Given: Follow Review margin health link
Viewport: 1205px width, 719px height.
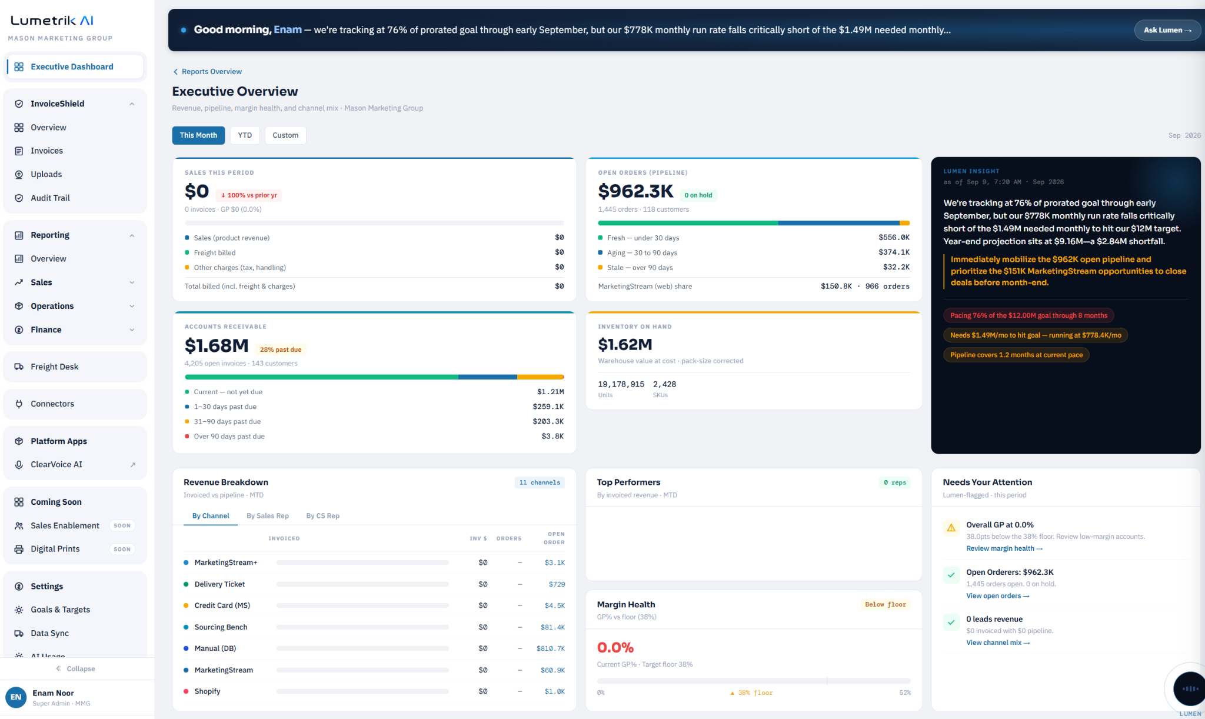Looking at the screenshot, I should pos(1004,548).
